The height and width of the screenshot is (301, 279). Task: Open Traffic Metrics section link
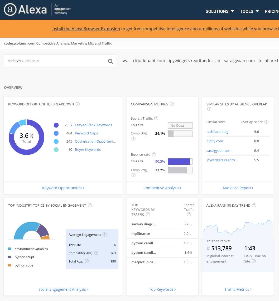click(x=238, y=289)
